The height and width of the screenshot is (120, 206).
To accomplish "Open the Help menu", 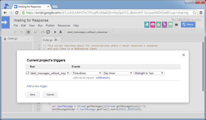I will pos(76,25).
